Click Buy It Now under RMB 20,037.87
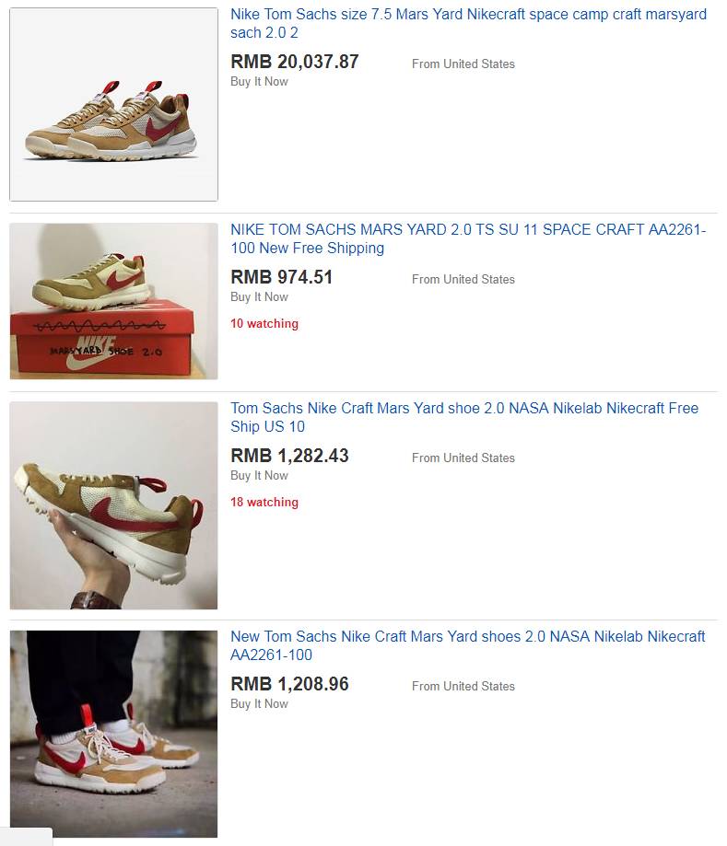Screen dimensions: 727x846 [x=259, y=82]
